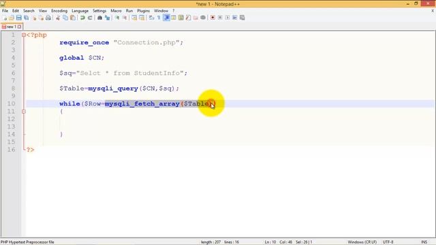This screenshot has width=436, height=245.
Task: Click the UTF-8 encoding in status bar
Action: click(388, 242)
